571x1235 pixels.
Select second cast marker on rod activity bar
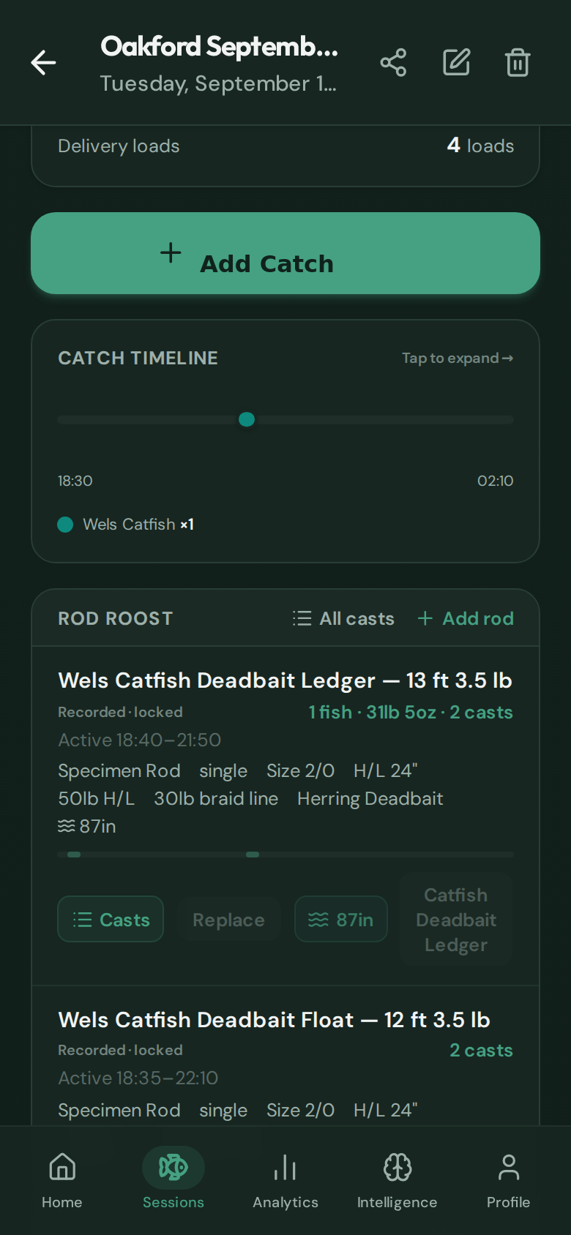253,855
